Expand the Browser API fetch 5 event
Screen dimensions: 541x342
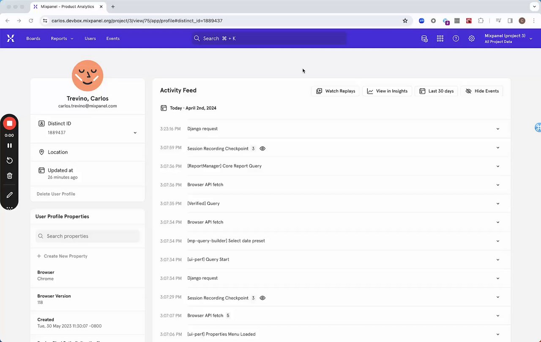pos(497,315)
